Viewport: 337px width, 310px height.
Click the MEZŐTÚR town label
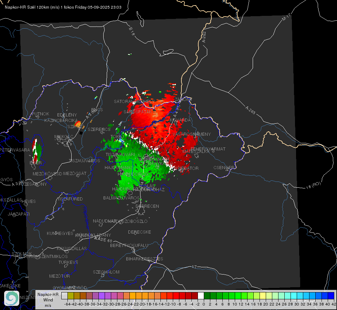point(60,276)
